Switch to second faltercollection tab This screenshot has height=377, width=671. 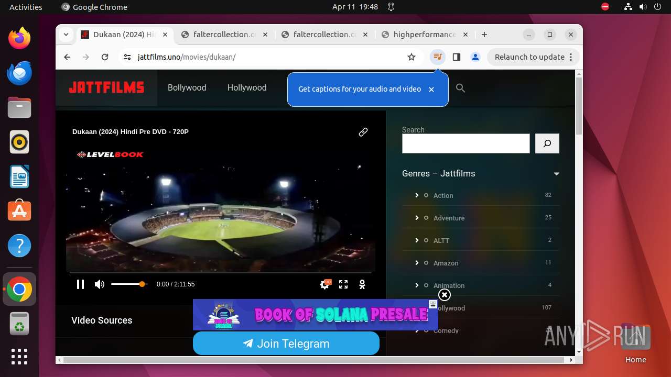click(x=325, y=35)
